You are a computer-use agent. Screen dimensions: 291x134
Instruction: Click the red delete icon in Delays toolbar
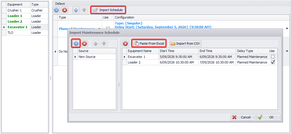point(65,10)
